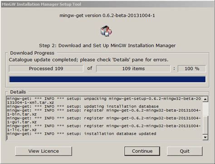This screenshot has width=215, height=164.
Task: Open the View Licence button
Action: pos(44,151)
